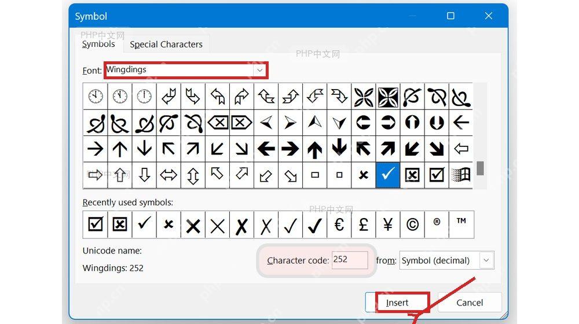Image resolution: width=579 pixels, height=324 pixels.
Task: Choose the hollow right arrow symbol
Action: click(96, 175)
